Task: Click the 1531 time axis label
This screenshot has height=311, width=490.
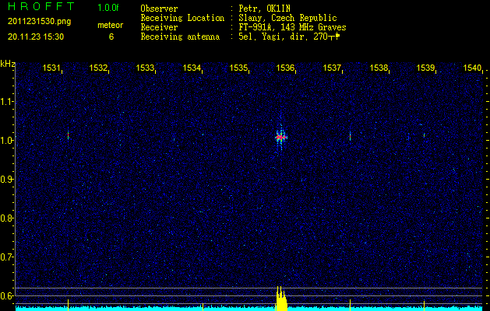Action: click(x=51, y=68)
